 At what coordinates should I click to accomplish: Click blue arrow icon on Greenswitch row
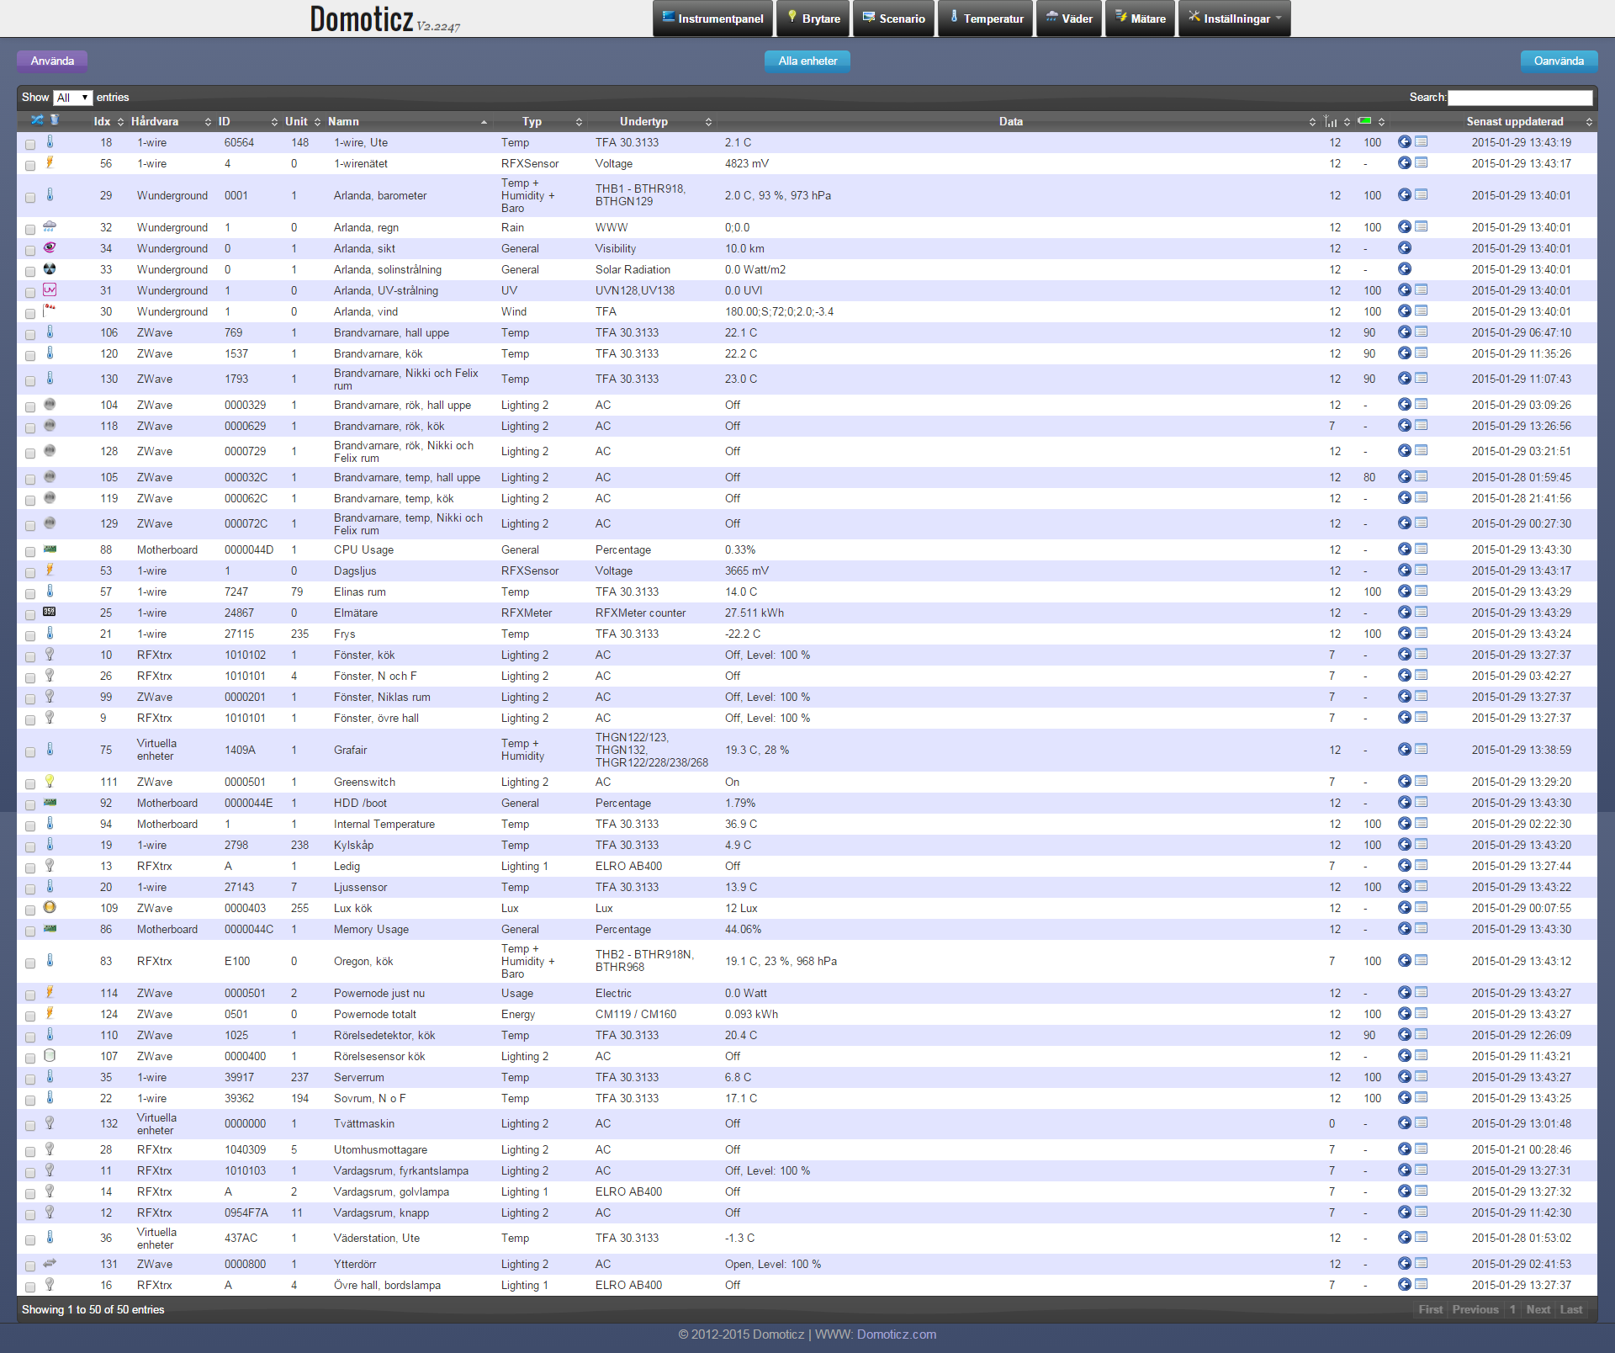coord(1404,782)
